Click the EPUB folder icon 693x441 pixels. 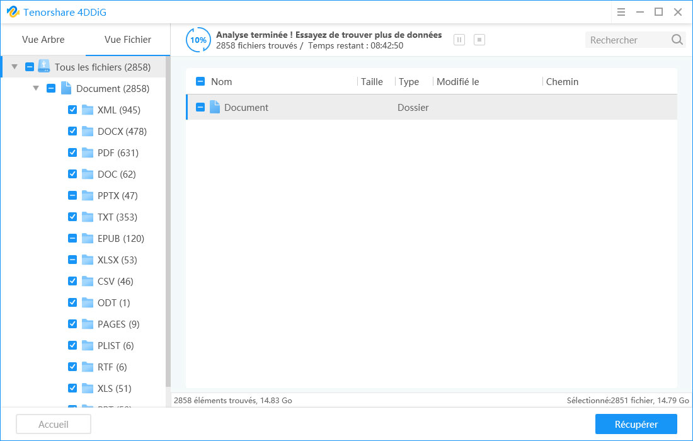click(88, 238)
